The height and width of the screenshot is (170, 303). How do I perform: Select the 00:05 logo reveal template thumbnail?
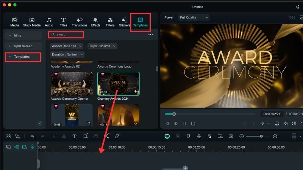(72, 115)
